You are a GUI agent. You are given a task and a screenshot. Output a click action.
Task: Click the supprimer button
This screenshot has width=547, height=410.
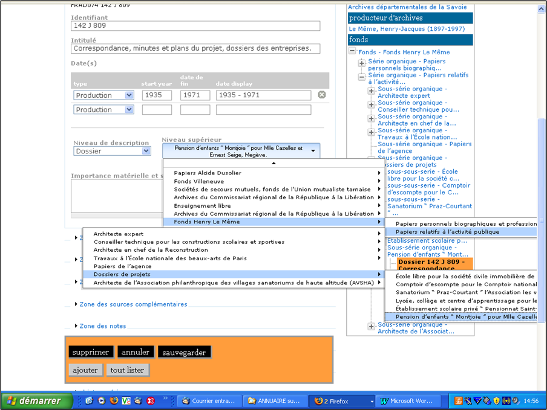91,352
